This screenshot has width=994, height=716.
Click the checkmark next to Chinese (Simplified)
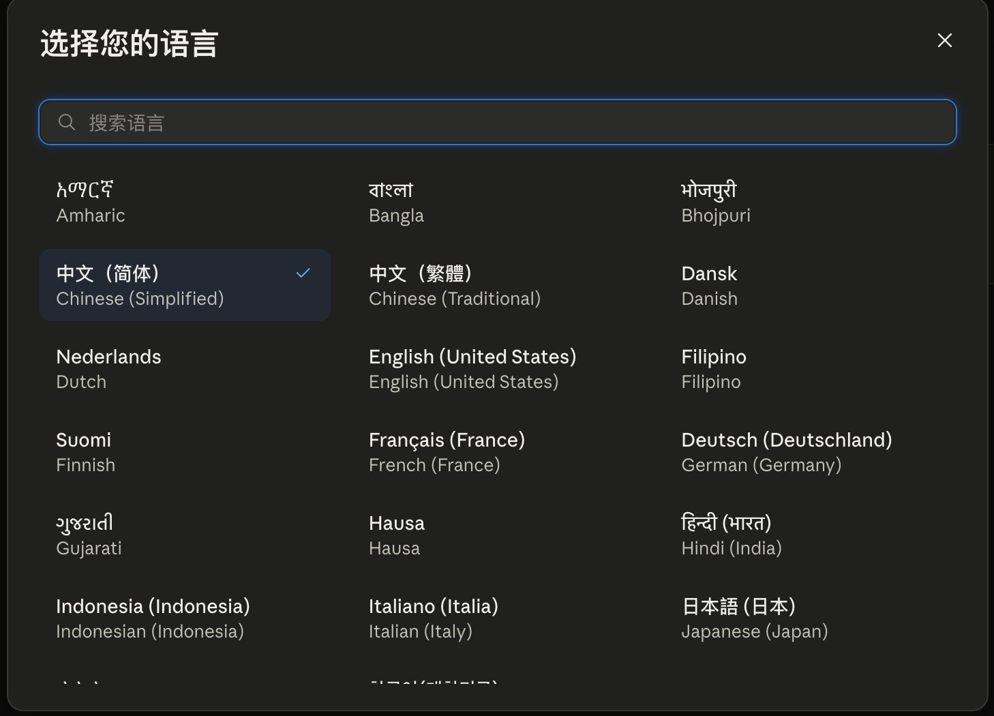(x=303, y=273)
